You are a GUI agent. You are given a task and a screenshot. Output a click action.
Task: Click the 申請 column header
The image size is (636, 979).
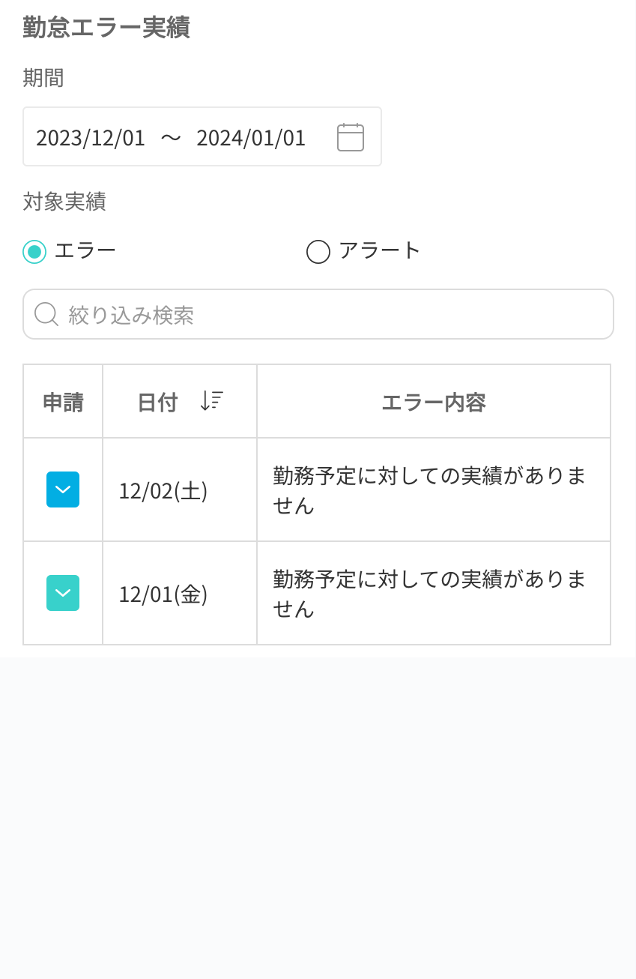(63, 403)
